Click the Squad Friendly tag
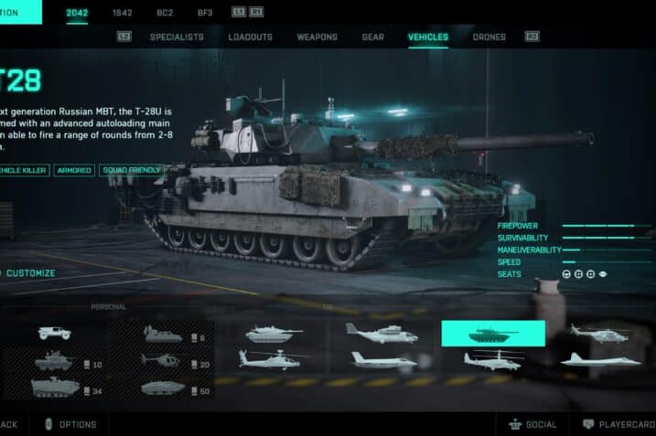The height and width of the screenshot is (436, 656). 132,170
